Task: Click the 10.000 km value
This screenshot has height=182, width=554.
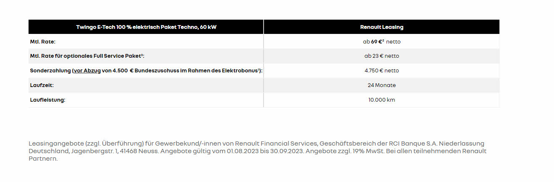Action: tap(382, 100)
